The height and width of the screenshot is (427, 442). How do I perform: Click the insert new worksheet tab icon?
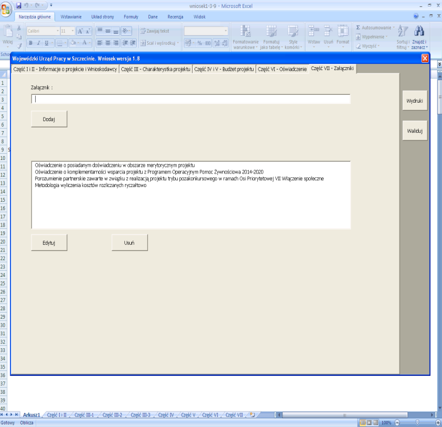coord(252,415)
